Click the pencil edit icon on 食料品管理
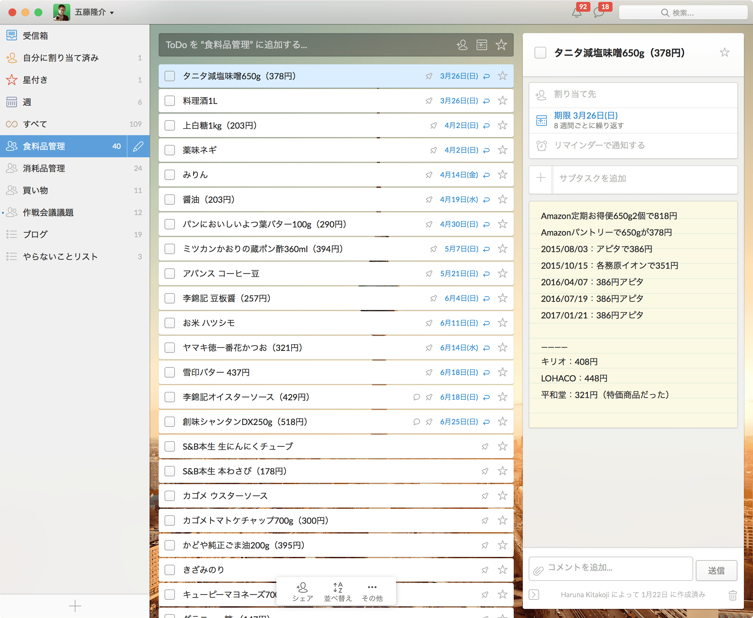The width and height of the screenshot is (753, 618). [138, 146]
